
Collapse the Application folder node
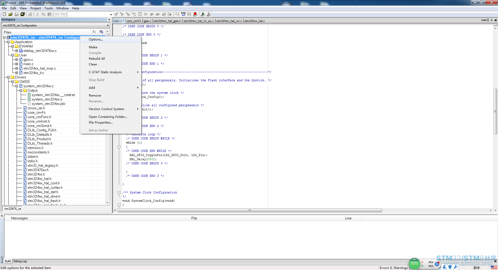8,42
